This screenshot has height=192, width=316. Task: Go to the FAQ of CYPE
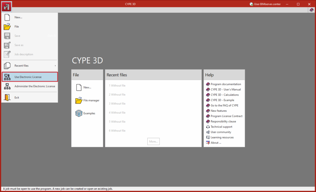click(223, 105)
